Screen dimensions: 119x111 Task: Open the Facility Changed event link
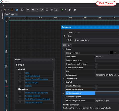[32, 82]
